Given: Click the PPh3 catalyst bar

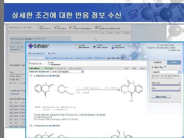Looking at the screenshot, I should click(166, 90).
